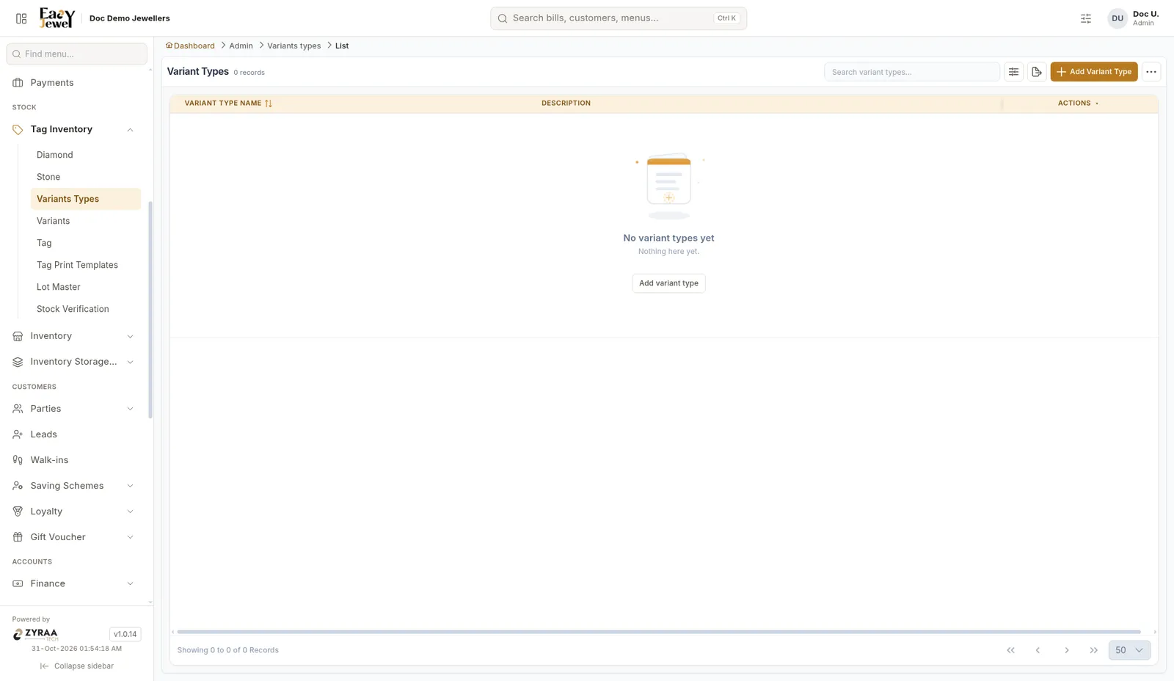Go to the next page of records
The height and width of the screenshot is (681, 1174).
1067,650
